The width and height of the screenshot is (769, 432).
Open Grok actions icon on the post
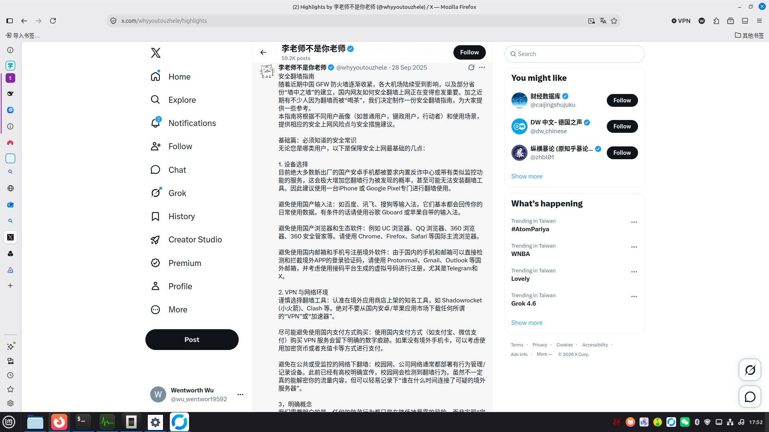[471, 68]
